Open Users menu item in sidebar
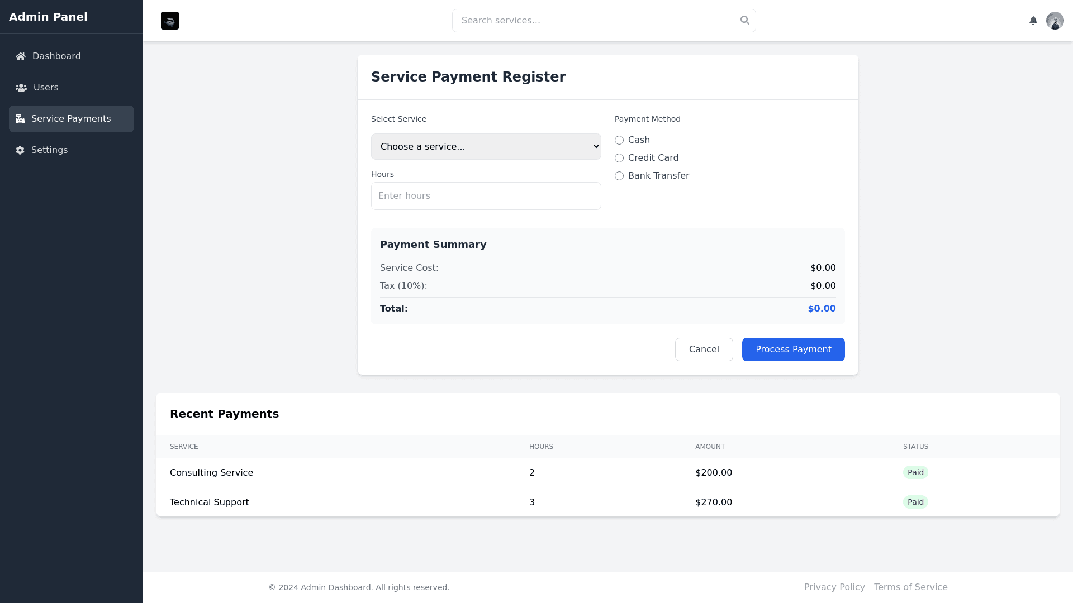Image resolution: width=1073 pixels, height=603 pixels. [46, 88]
